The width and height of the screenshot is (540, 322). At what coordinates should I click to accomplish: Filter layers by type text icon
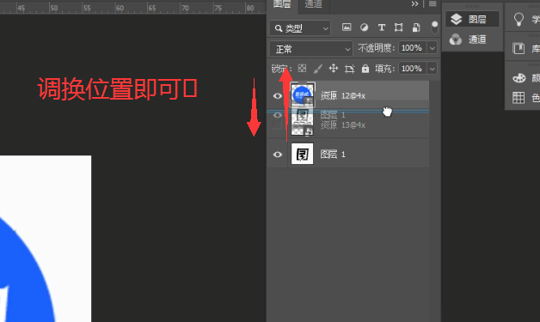pyautogui.click(x=381, y=27)
